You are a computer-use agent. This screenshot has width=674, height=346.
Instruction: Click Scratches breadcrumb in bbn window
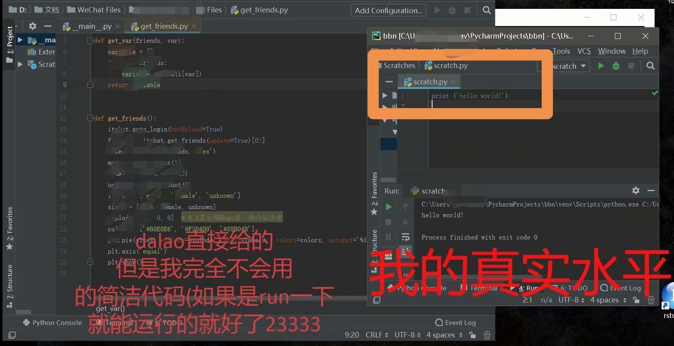tap(399, 65)
